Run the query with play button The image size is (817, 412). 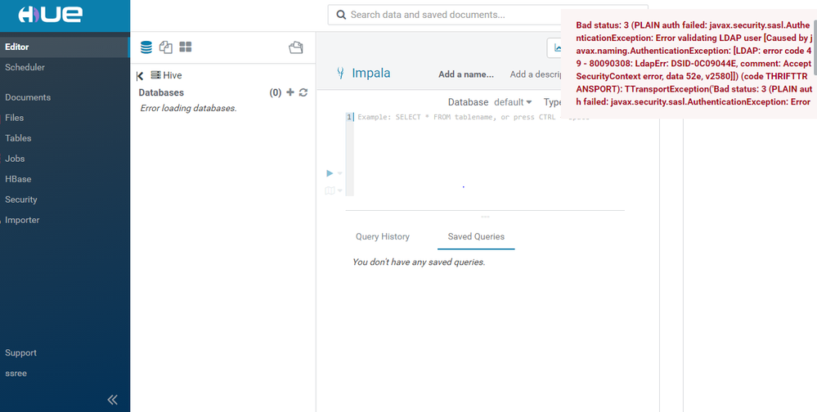click(x=330, y=173)
